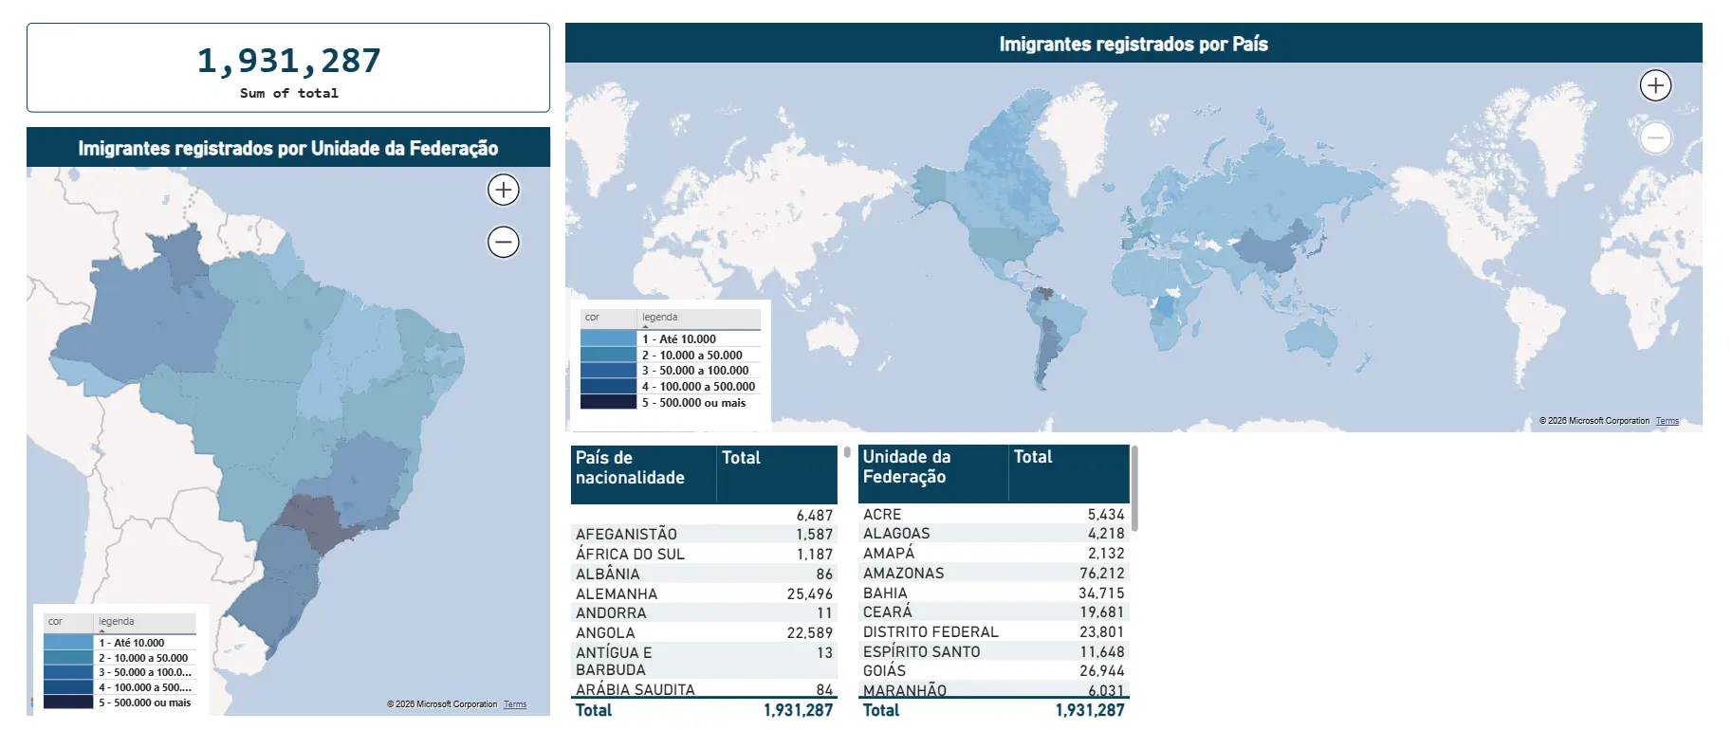This screenshot has width=1733, height=730.
Task: Click the scrollbar of the Unidade da Federação table
Action: 1134,488
